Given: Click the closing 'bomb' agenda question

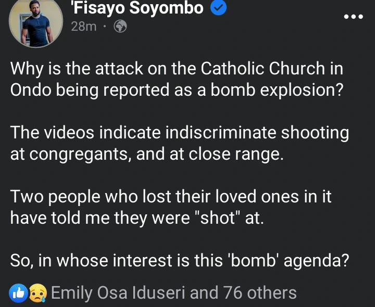Looking at the screenshot, I should (179, 259).
